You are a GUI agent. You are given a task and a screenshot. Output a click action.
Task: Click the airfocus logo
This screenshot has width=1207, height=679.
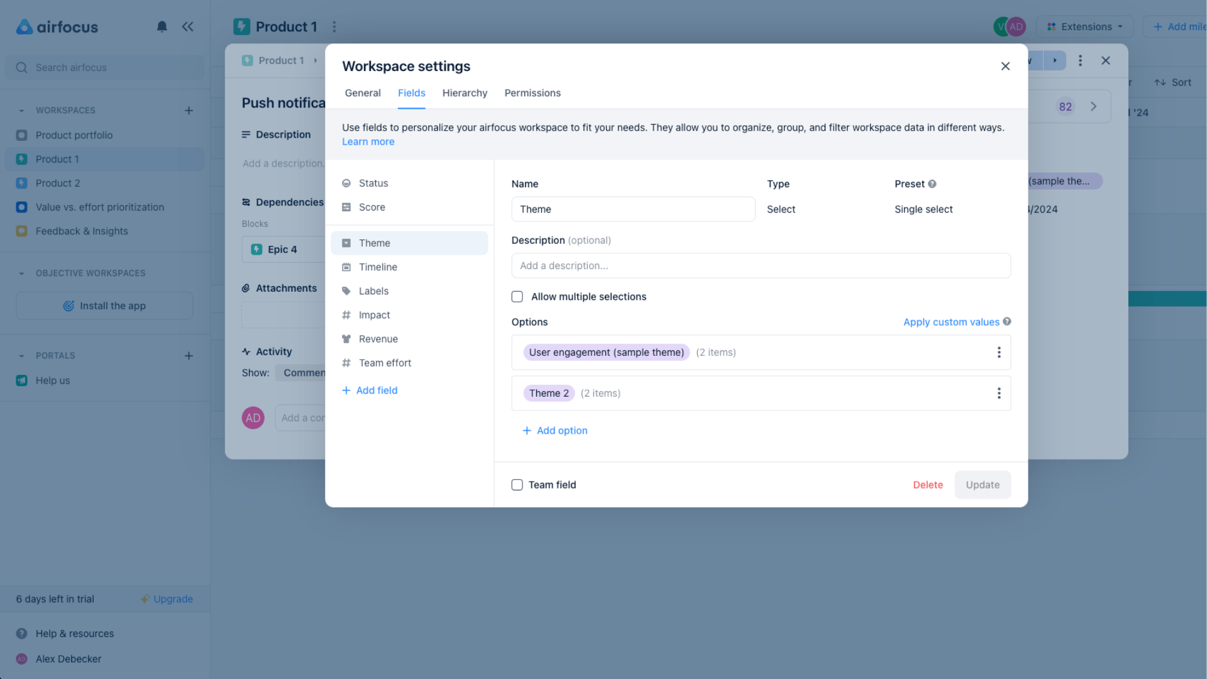tap(57, 27)
